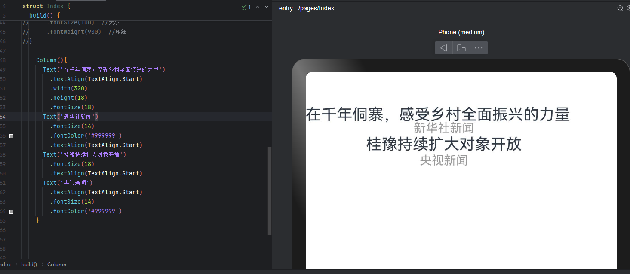The image size is (630, 274).
Task: Open the previewer three-dots more options
Action: click(479, 48)
